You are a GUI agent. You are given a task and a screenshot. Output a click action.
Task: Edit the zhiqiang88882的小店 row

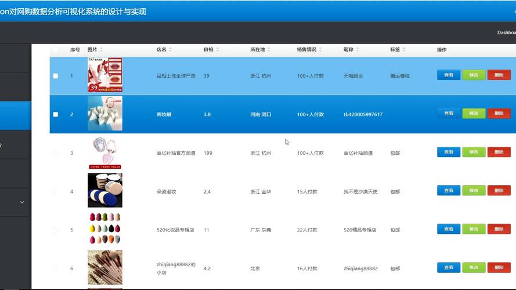[x=474, y=267]
